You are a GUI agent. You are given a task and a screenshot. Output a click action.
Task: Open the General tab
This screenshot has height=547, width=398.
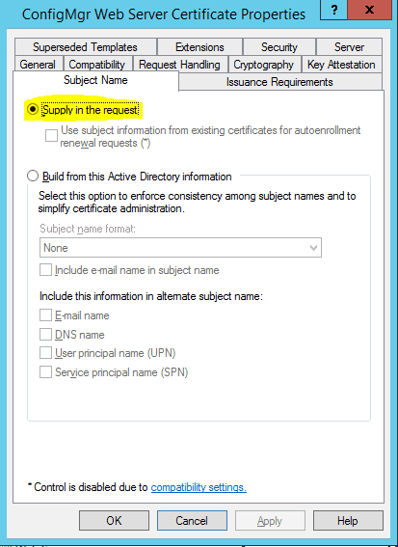click(38, 65)
